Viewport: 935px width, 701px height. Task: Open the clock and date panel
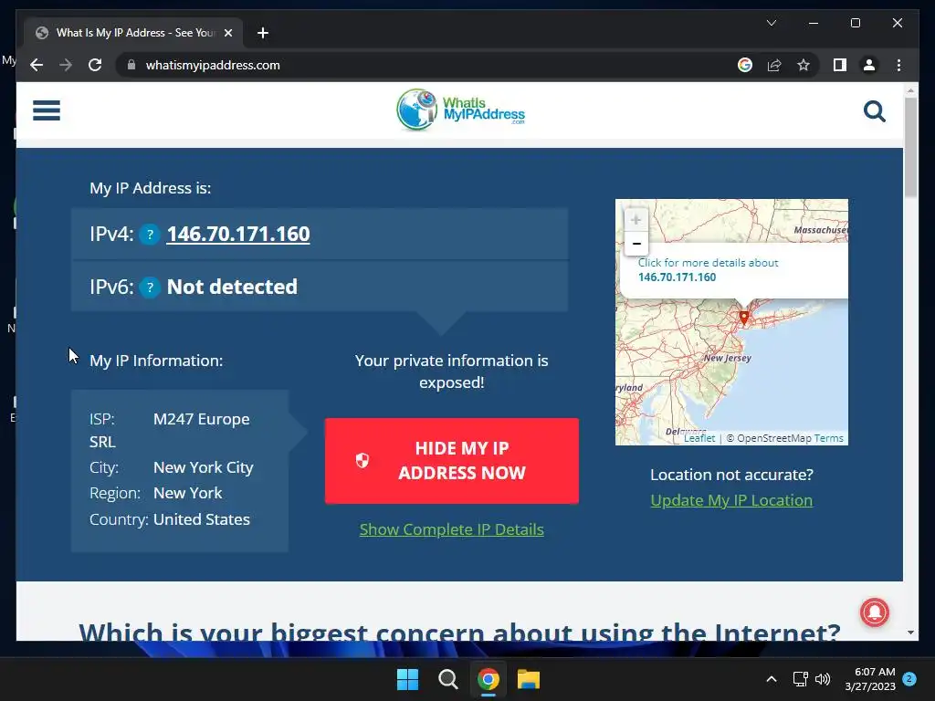(x=870, y=679)
